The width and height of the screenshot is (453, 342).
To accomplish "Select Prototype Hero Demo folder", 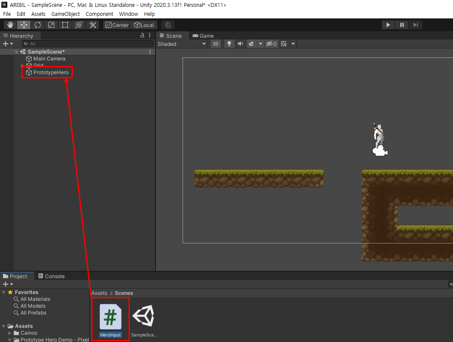I will point(51,339).
